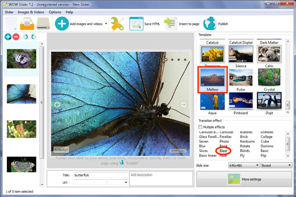Screen dimensions: 296x197
Task: Click the More settings button
Action: [x=244, y=179]
